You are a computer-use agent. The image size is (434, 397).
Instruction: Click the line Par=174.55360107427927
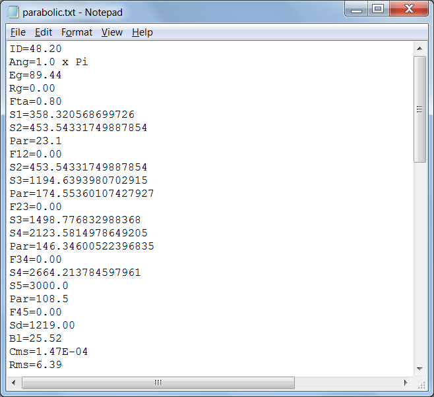click(x=82, y=194)
